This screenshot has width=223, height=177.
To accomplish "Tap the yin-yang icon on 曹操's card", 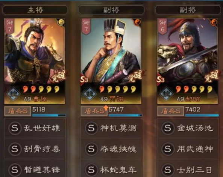I will (x=61, y=22).
